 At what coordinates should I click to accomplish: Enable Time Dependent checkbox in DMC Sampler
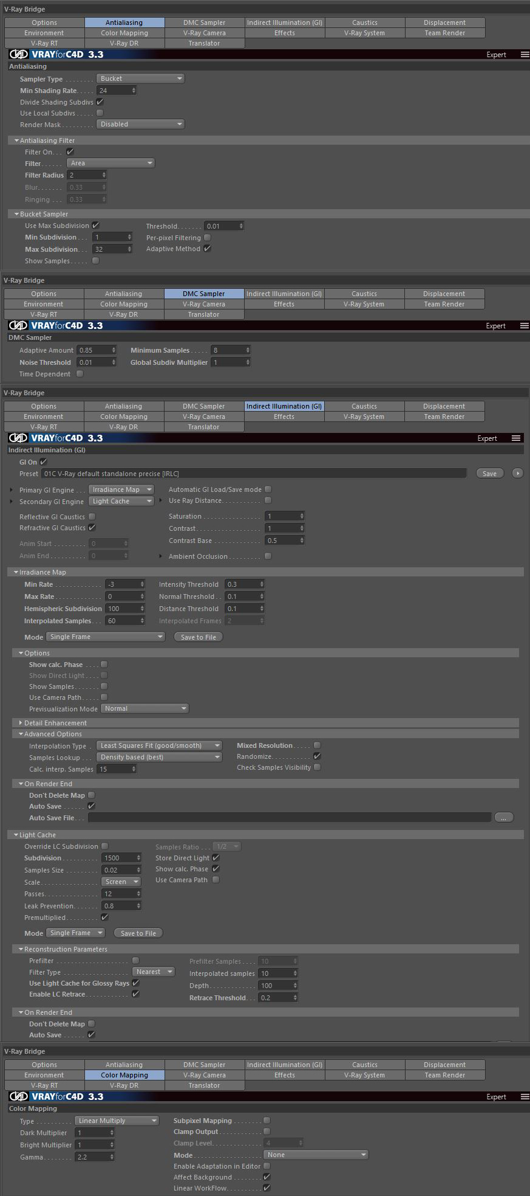(80, 373)
